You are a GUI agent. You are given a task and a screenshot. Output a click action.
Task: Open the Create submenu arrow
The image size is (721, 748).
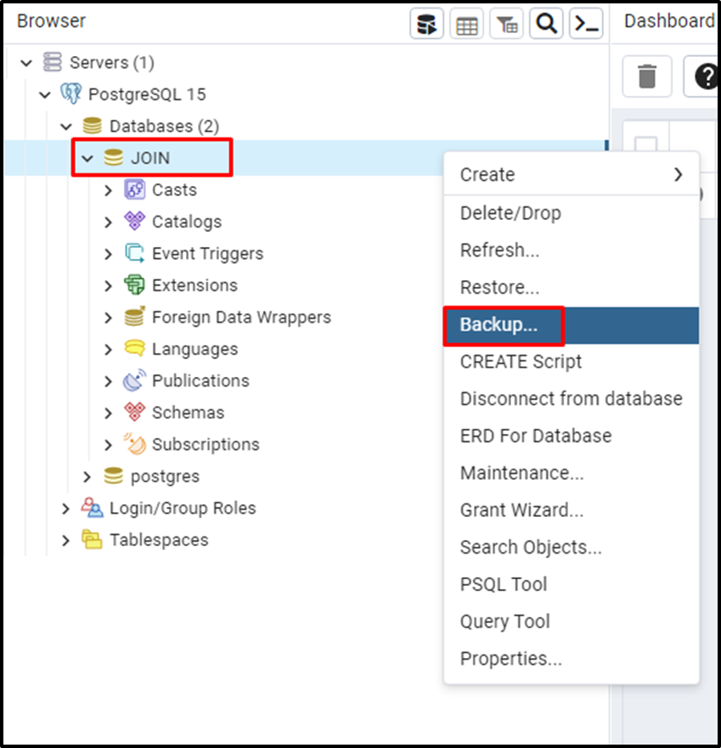tap(678, 174)
